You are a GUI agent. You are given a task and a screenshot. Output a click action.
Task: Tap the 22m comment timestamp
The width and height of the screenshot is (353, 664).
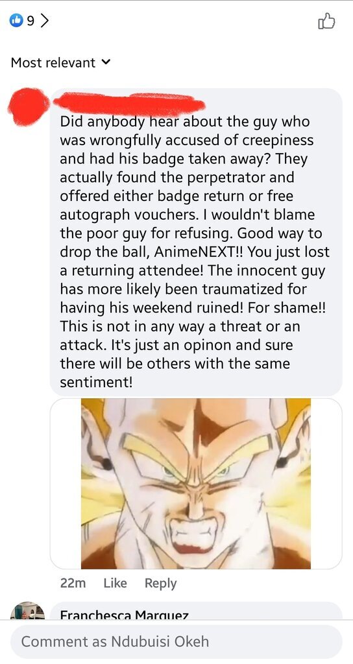click(73, 583)
